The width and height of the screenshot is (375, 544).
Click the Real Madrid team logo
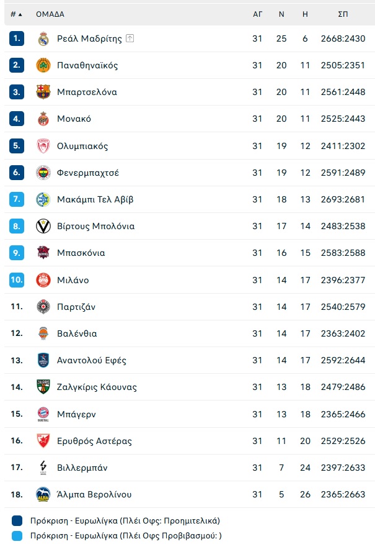click(x=43, y=39)
